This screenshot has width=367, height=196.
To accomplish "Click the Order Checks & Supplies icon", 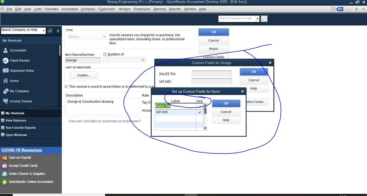I will pos(4,174).
